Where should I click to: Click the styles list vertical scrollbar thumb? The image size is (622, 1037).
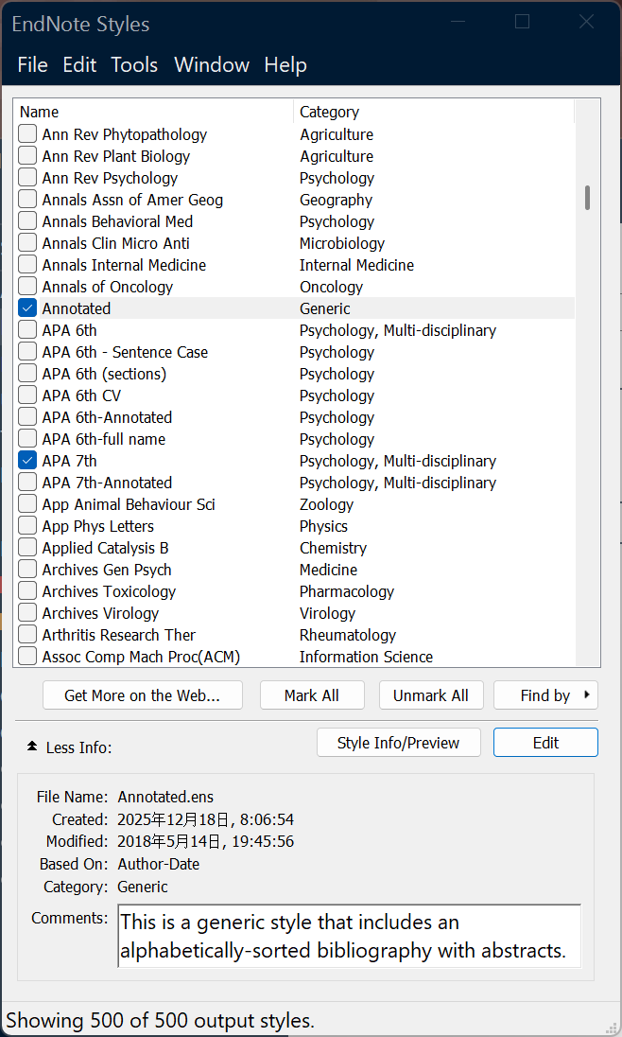pos(587,198)
